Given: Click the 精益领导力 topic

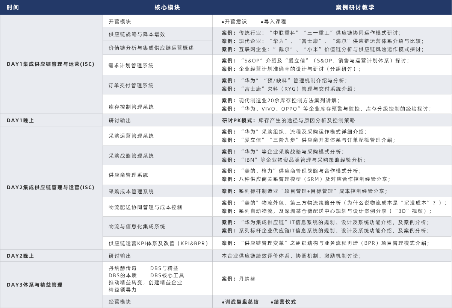Looking at the screenshot, I should point(122,290).
